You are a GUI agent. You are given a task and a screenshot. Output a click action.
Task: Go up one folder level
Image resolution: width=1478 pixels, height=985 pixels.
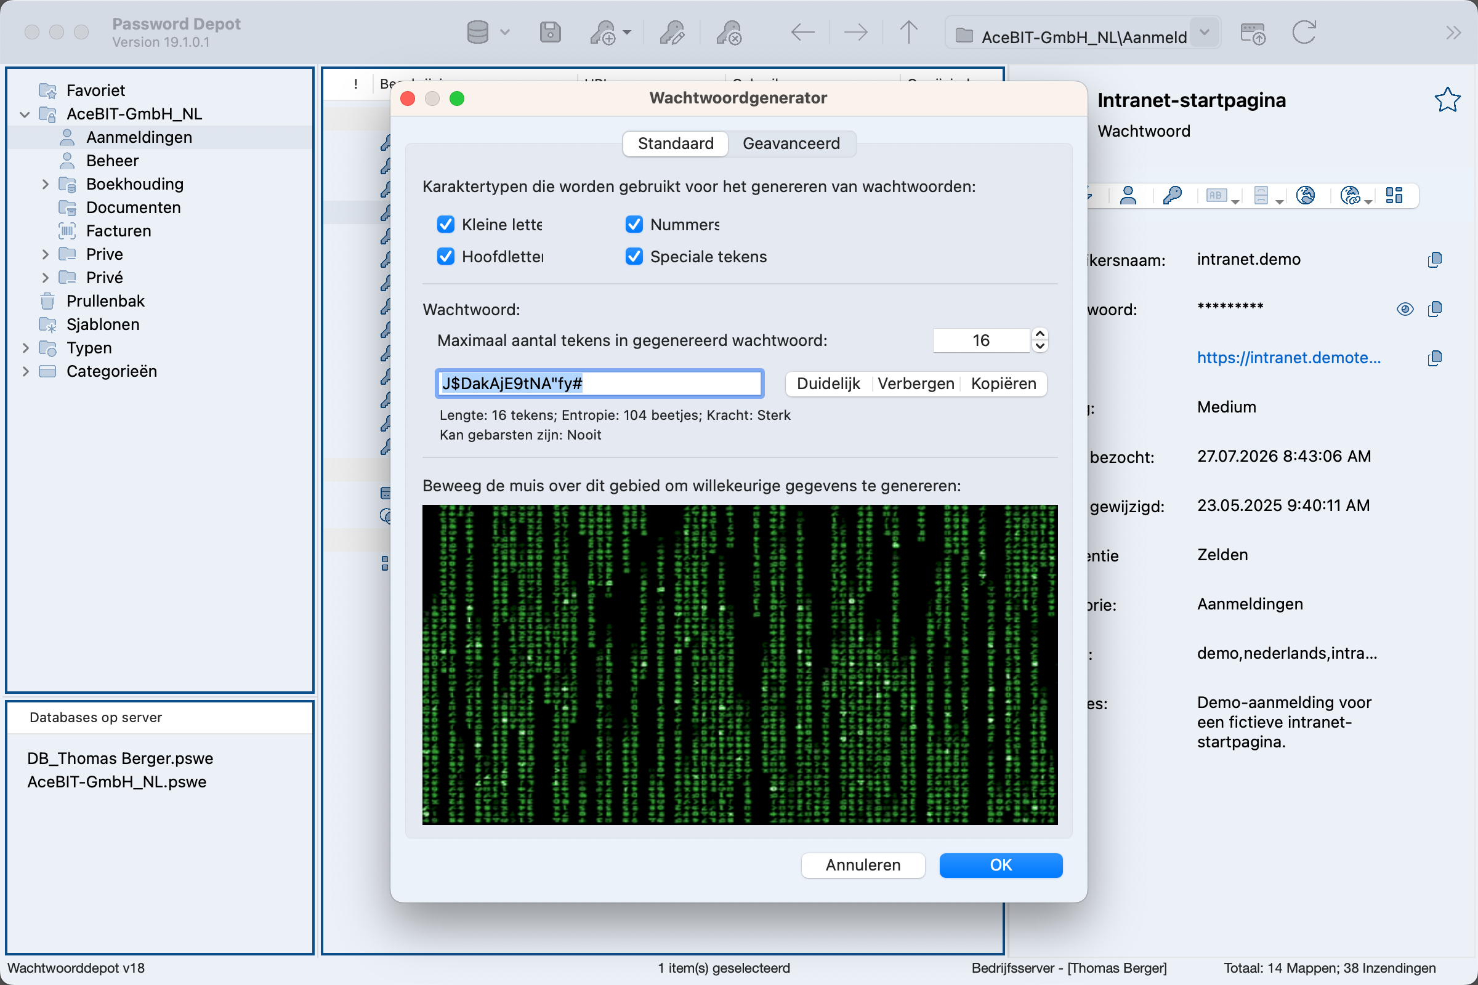tap(908, 32)
